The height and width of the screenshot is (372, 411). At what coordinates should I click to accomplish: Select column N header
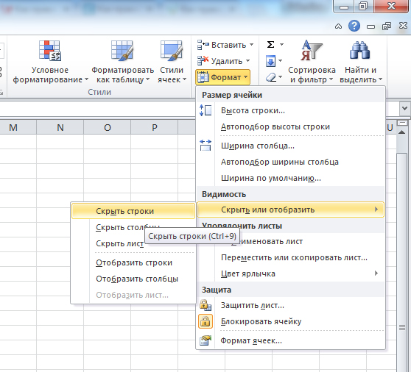tap(60, 127)
